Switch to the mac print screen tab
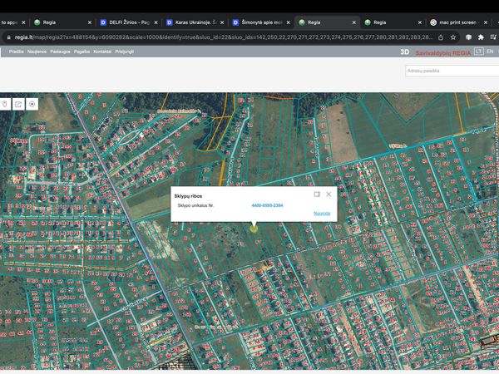Image resolution: width=499 pixels, height=374 pixels. pos(457,22)
